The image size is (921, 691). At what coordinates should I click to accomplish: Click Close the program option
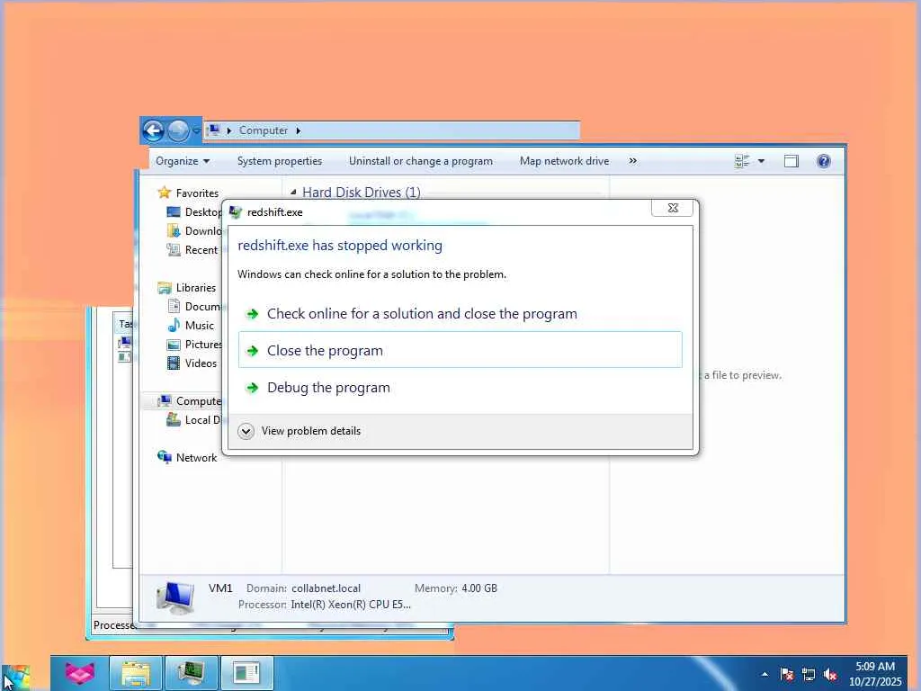(x=460, y=350)
